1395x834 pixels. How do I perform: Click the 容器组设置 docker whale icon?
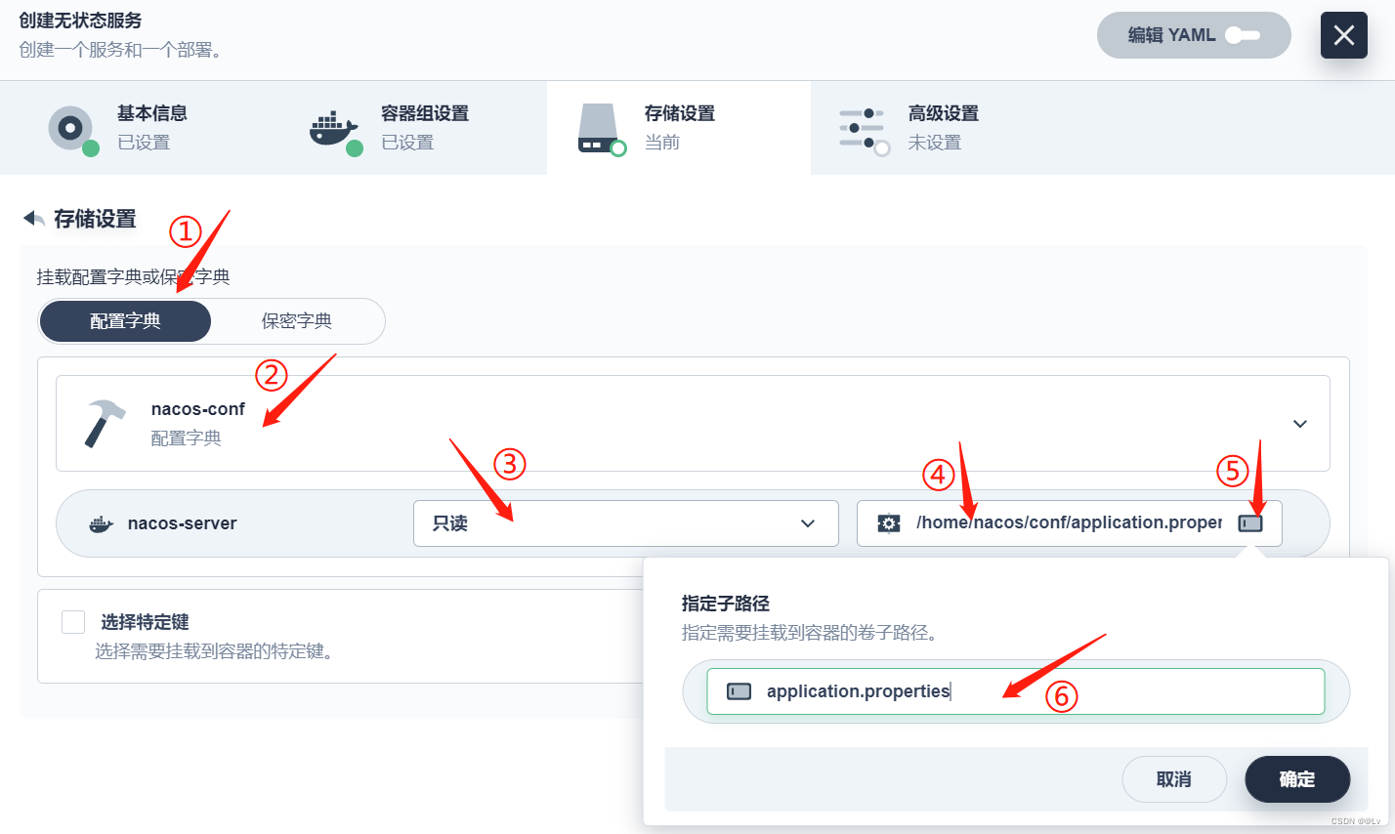coord(335,131)
